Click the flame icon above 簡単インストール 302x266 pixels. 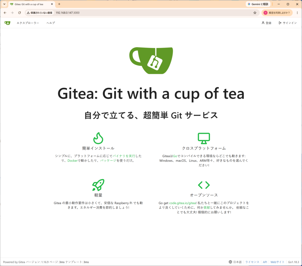click(x=98, y=138)
